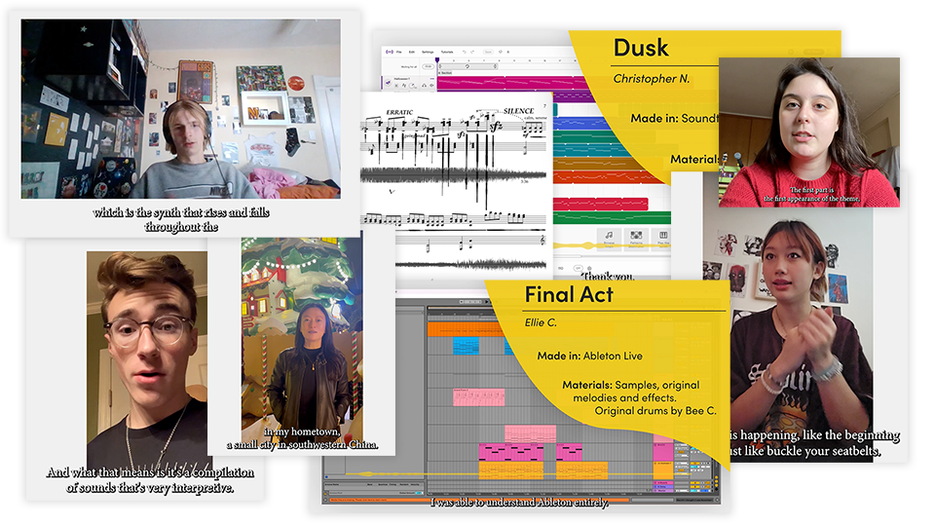This screenshot has width=935, height=526.
Task: Click the SILENCE marking on the score
Action: 518,111
